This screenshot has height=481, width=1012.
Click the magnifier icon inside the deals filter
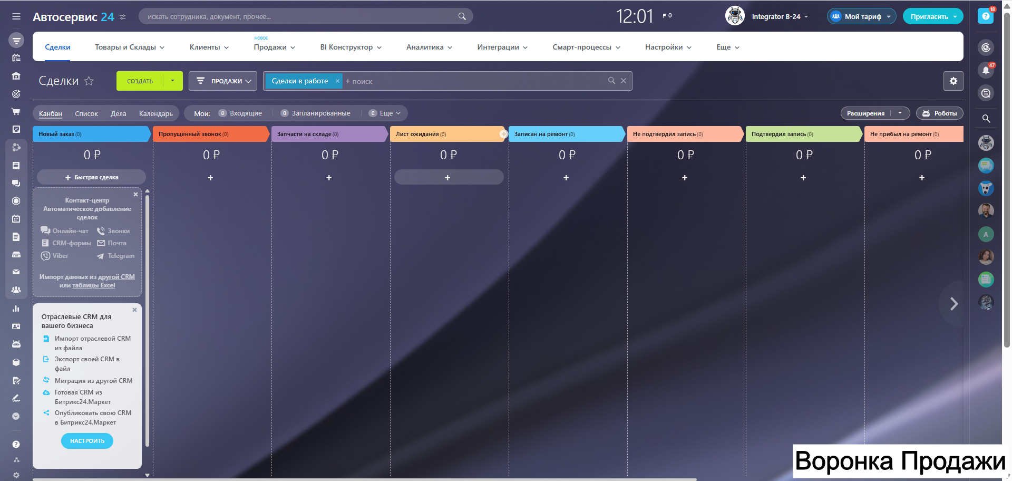(611, 81)
